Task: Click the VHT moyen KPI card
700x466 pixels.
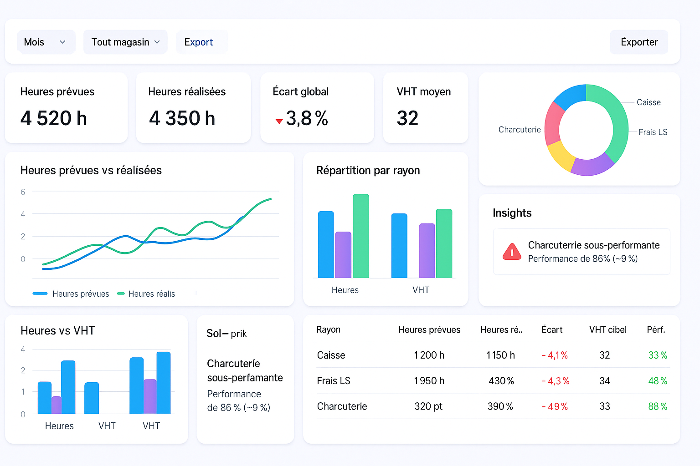Action: 425,107
